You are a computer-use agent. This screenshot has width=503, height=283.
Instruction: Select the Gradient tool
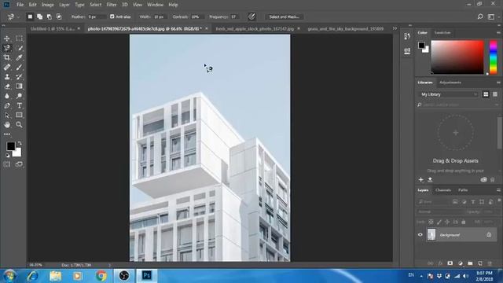(19, 86)
